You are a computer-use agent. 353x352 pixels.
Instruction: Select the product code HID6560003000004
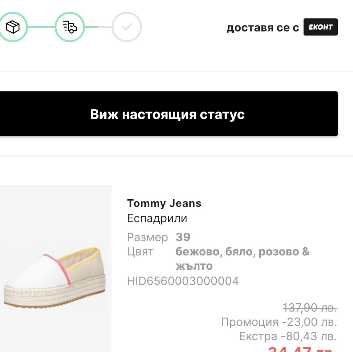183,281
